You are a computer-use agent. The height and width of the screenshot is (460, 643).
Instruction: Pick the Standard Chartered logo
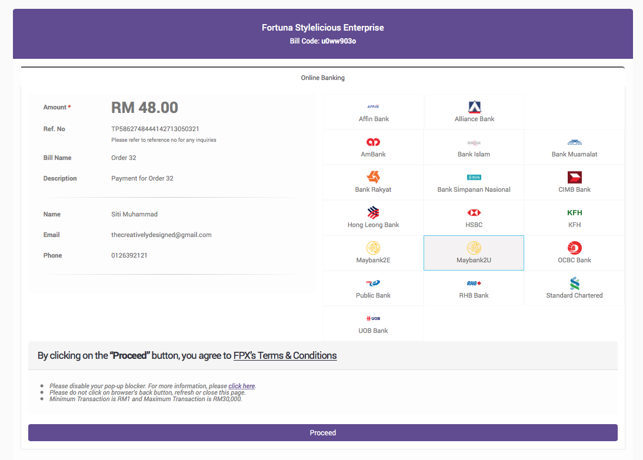(574, 283)
